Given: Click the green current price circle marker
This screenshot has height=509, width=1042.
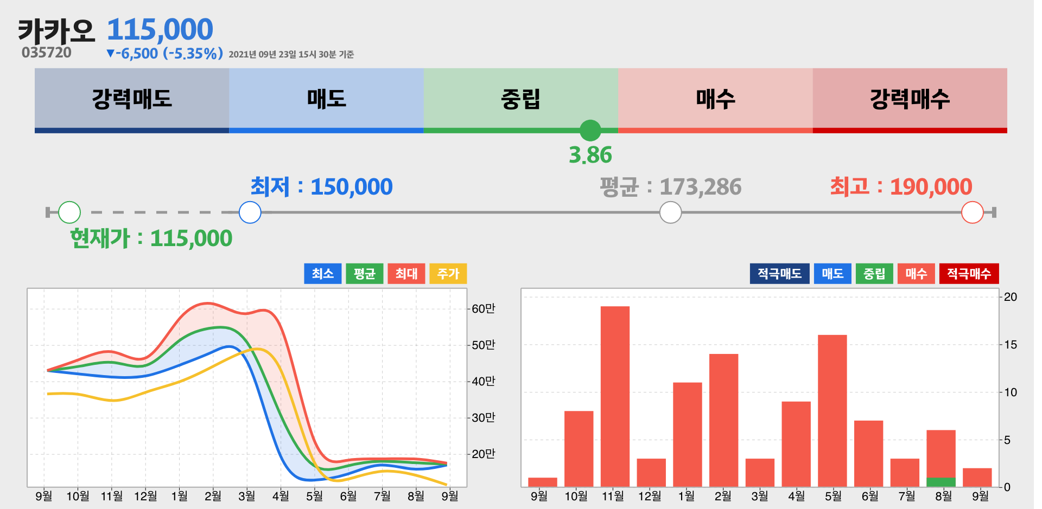Looking at the screenshot, I should tap(69, 212).
